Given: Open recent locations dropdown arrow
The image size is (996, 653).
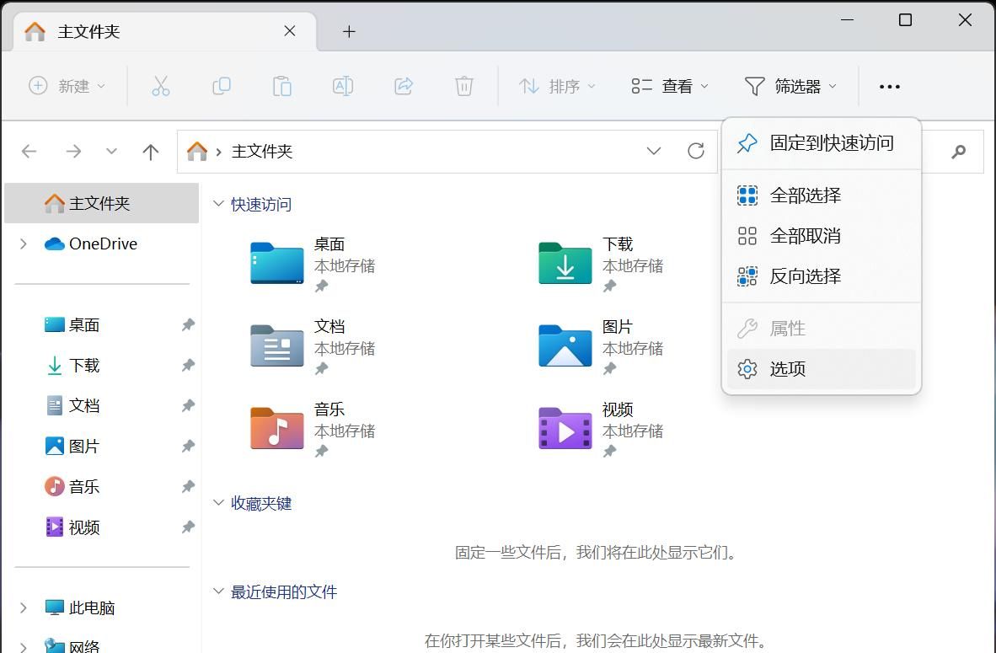Looking at the screenshot, I should pyautogui.click(x=112, y=151).
